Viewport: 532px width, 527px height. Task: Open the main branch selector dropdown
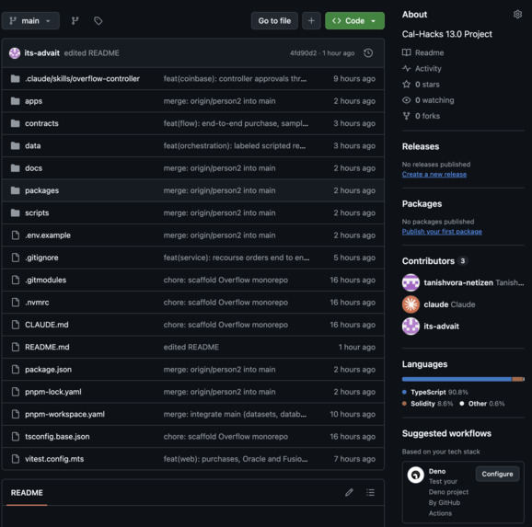(x=30, y=20)
